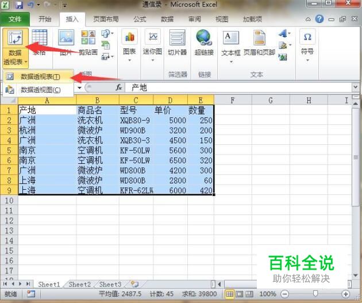
Task: Open Header and Footer (页眉和页脚)
Action: coord(259,43)
